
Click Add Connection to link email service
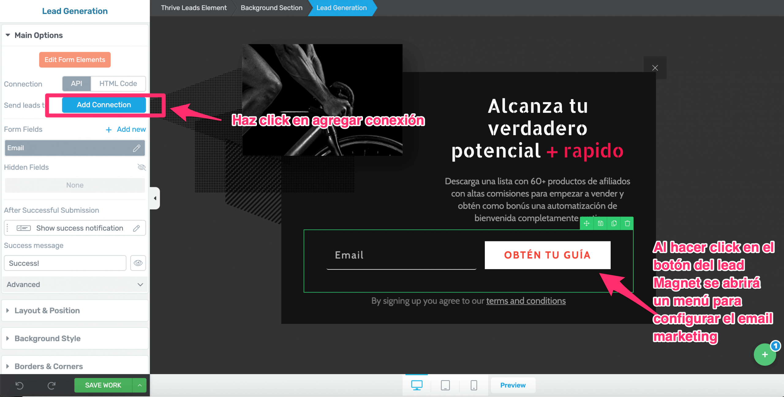point(104,104)
